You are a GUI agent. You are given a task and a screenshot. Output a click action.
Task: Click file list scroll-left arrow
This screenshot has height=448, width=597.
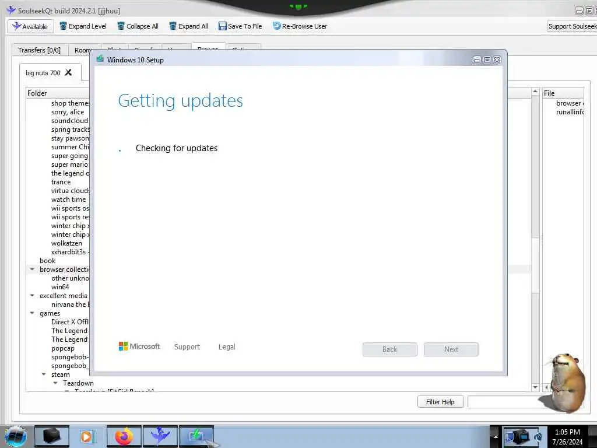point(546,387)
